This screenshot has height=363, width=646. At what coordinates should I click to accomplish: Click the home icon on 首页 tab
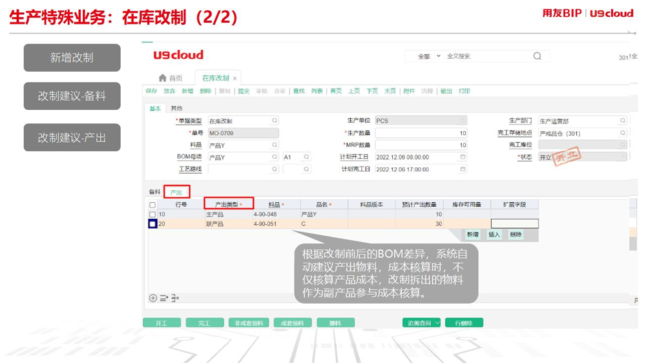click(162, 78)
